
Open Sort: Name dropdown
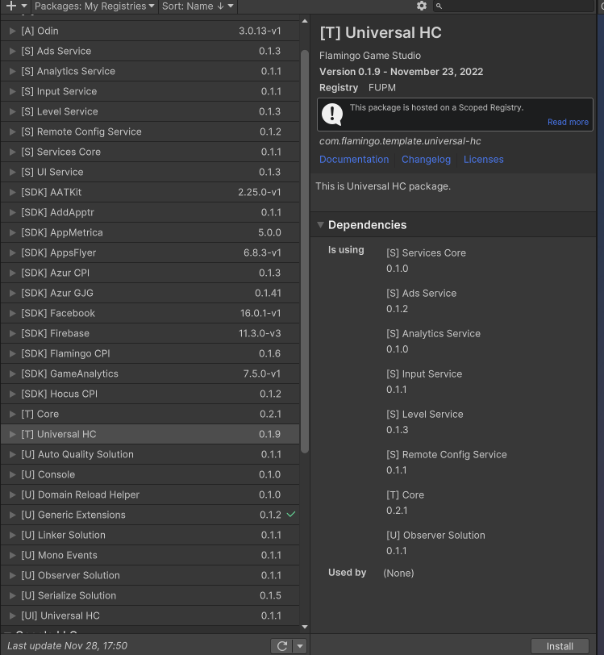click(x=198, y=6)
